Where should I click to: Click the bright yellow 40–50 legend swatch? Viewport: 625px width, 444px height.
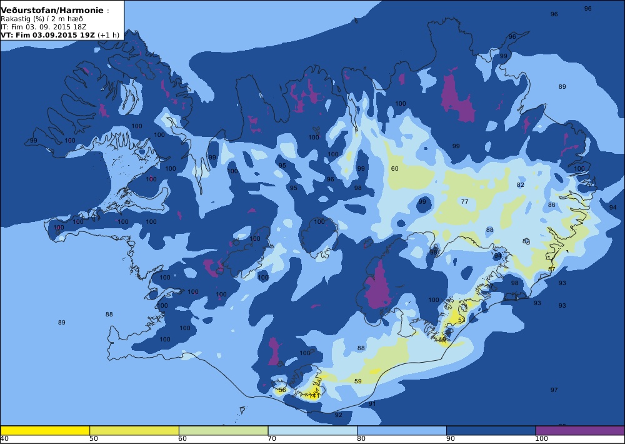[45, 430]
